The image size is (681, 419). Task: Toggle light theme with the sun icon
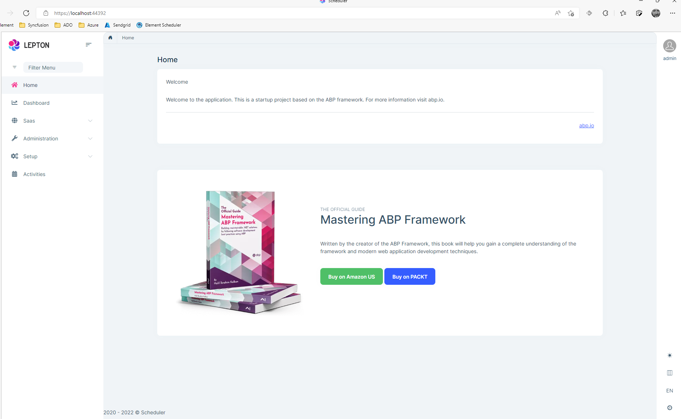tap(669, 355)
